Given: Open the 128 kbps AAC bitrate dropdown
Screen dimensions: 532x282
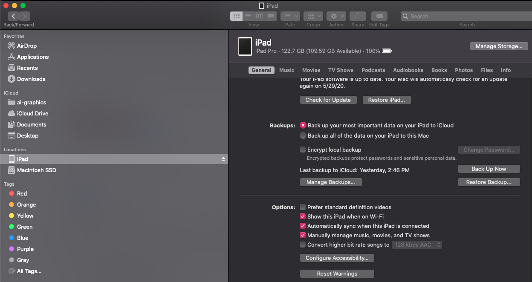Looking at the screenshot, I should 417,245.
